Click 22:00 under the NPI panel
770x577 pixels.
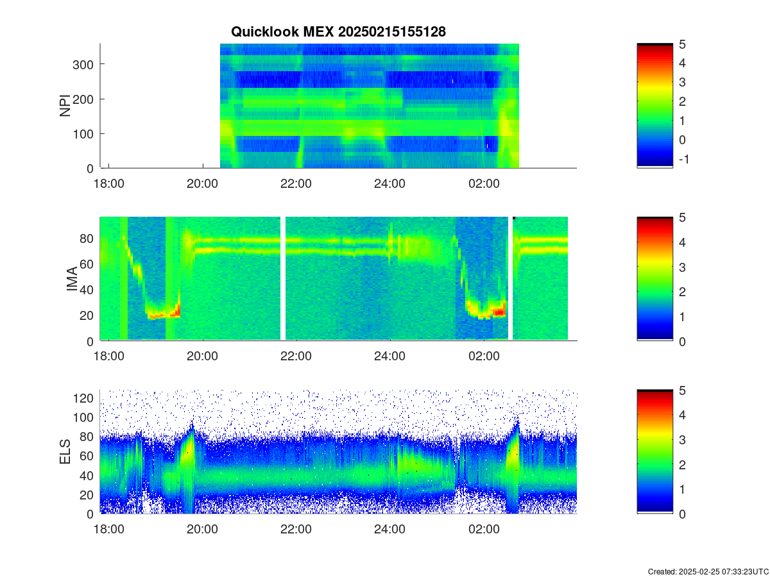[x=296, y=183]
